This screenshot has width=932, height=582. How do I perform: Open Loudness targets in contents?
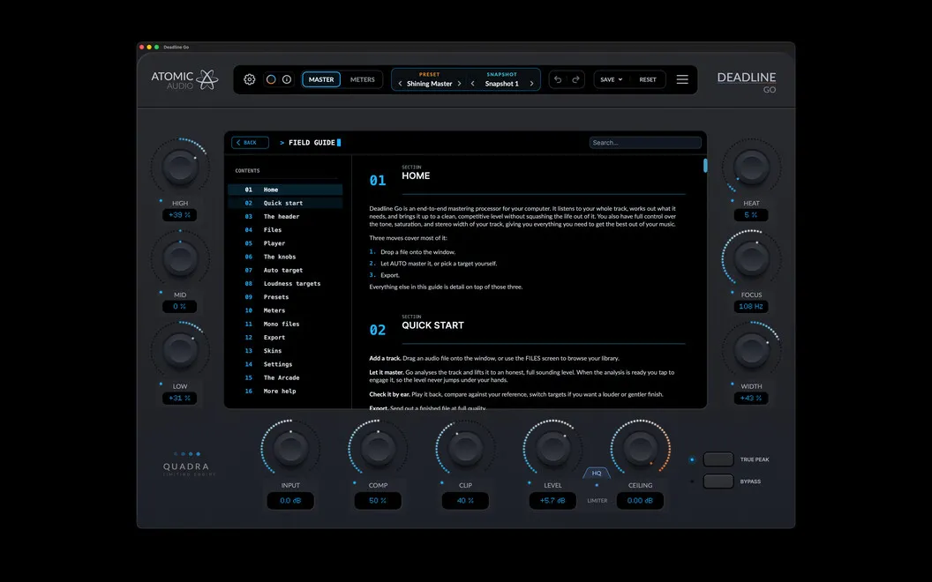point(285,284)
